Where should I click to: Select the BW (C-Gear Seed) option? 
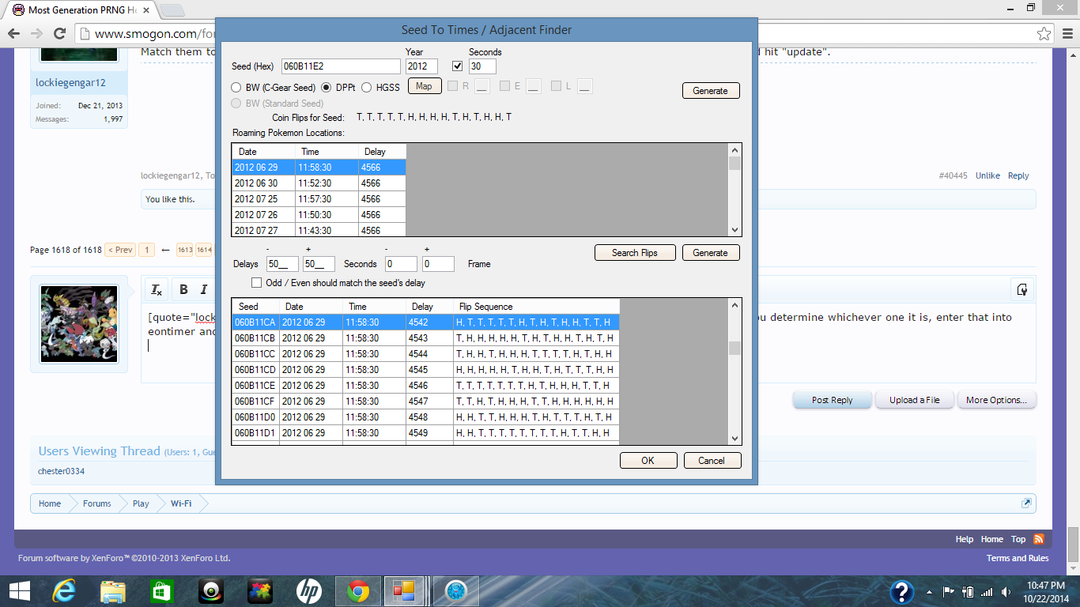coord(236,88)
